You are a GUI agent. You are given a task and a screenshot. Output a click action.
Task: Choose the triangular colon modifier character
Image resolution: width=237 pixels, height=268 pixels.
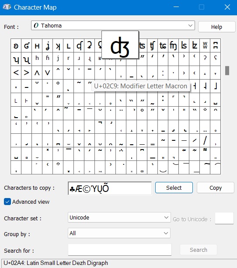click(163, 73)
